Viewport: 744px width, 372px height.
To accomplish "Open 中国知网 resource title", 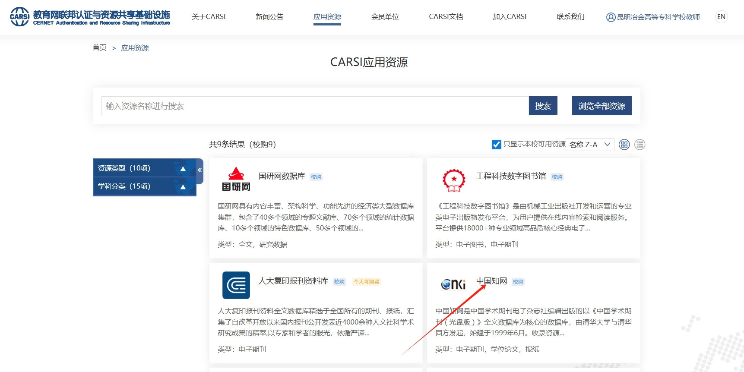I will click(x=491, y=281).
